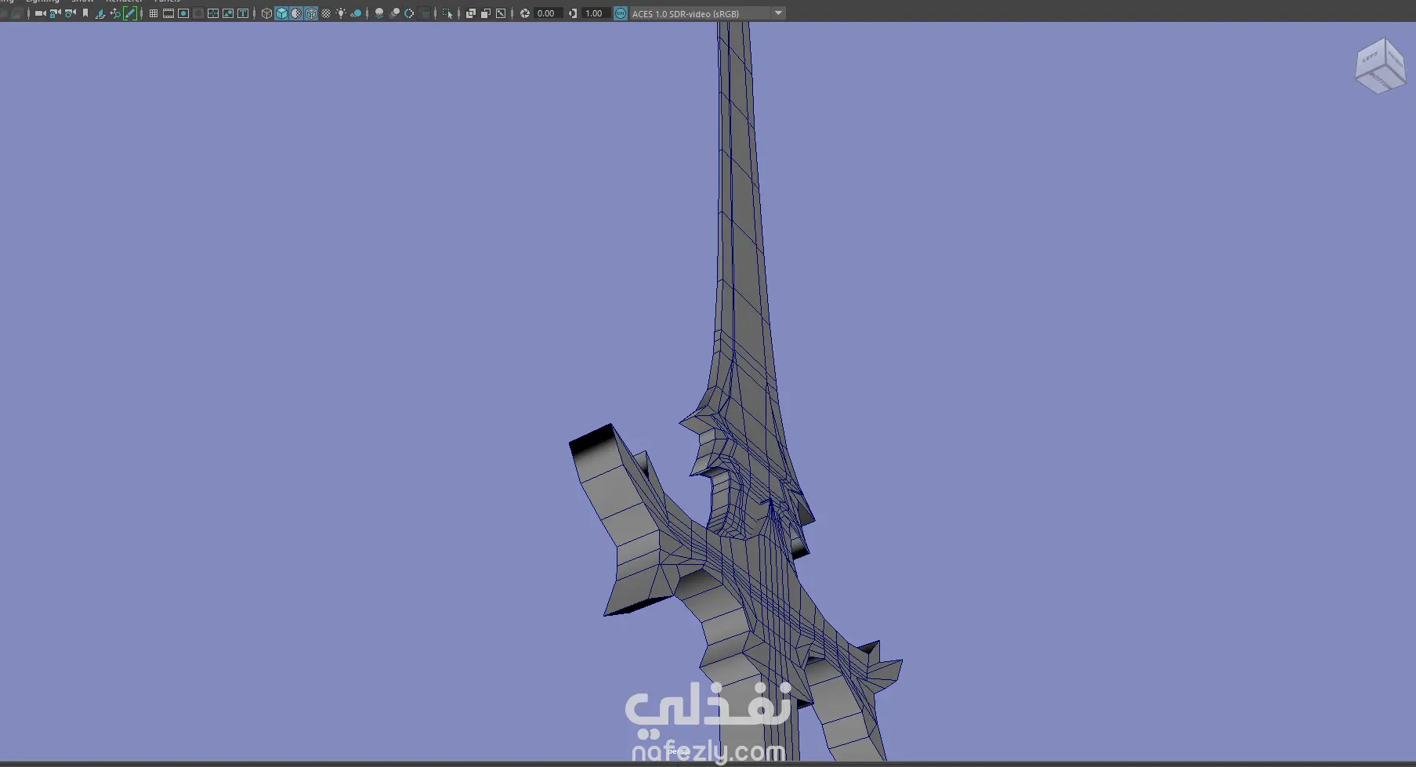The height and width of the screenshot is (767, 1416).
Task: Click the Smooth Shade All cube icon
Action: [281, 13]
